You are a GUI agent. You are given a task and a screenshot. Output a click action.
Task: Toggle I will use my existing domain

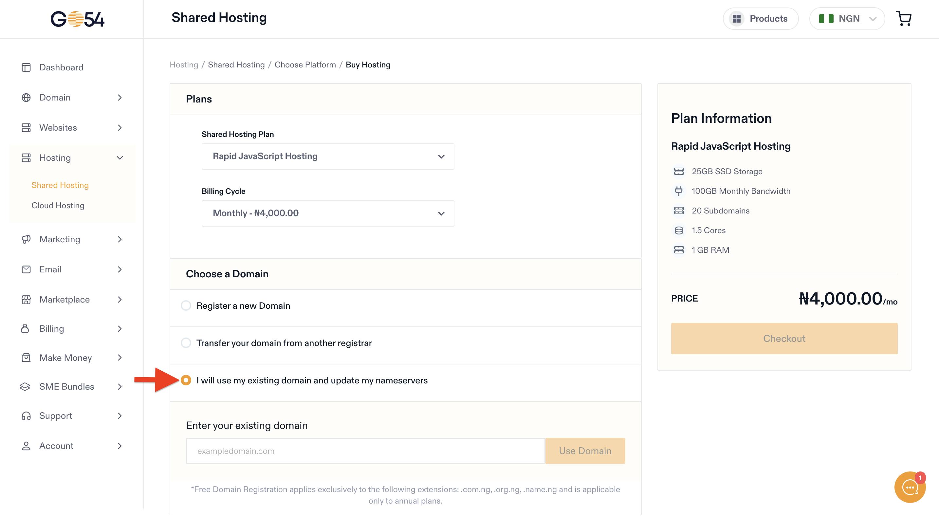(186, 379)
